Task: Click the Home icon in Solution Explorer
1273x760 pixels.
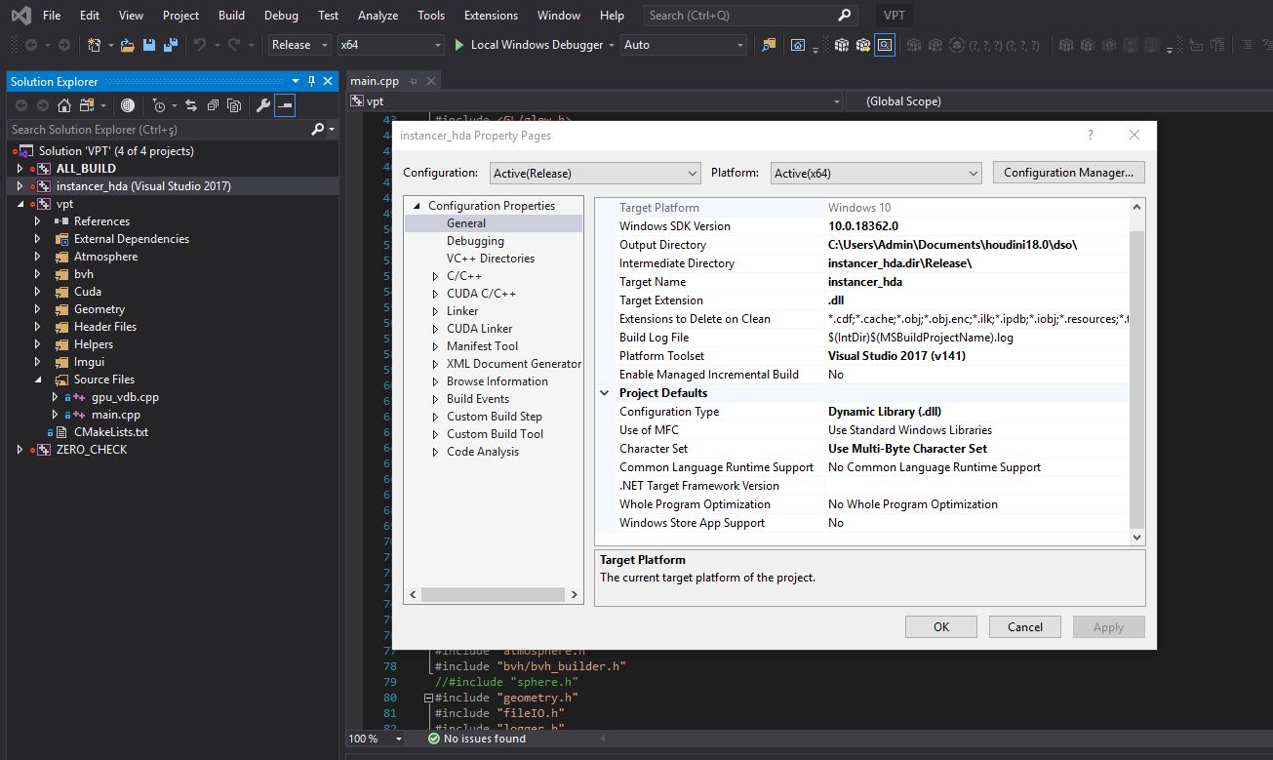Action: tap(64, 106)
